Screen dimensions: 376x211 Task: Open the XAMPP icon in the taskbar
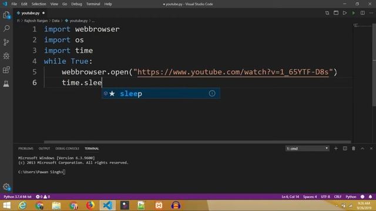coord(159,205)
